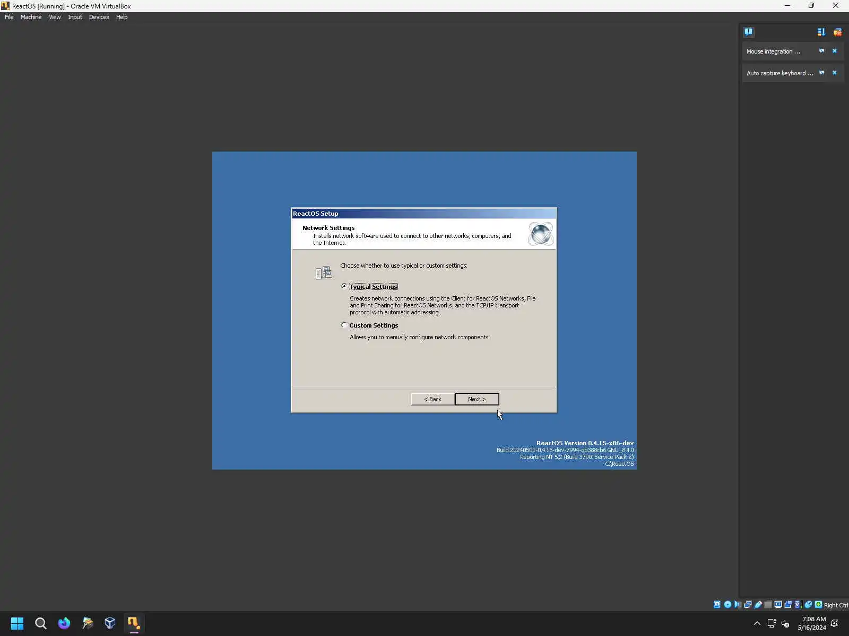849x636 pixels.
Task: Click the ReactOS Setup title bar
Action: tap(423, 214)
